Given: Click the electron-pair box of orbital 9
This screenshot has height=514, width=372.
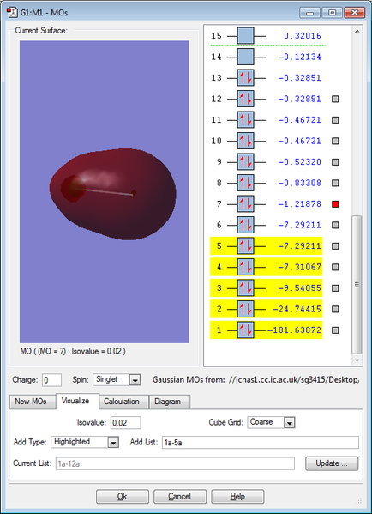Looking at the screenshot, I should pyautogui.click(x=245, y=161).
